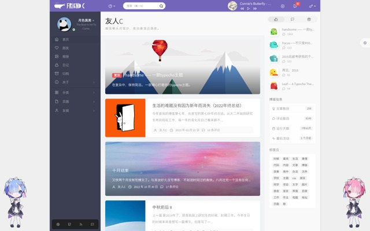Click the FRIEND C whale logo
370x231 pixels.
(70, 6)
